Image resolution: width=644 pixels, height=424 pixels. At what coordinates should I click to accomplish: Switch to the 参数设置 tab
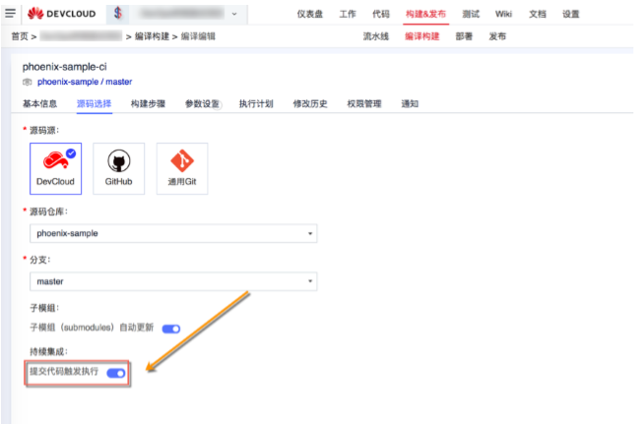(202, 104)
